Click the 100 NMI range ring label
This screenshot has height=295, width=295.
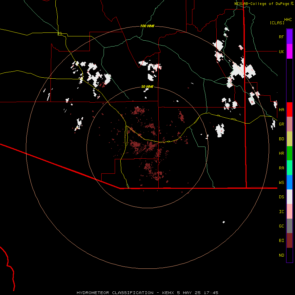147,26
